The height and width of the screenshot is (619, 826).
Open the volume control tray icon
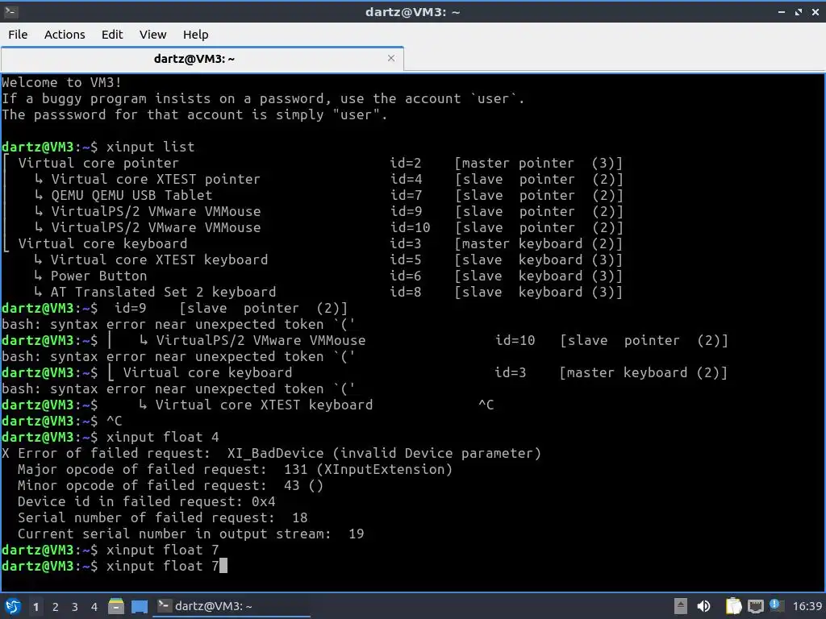point(703,606)
